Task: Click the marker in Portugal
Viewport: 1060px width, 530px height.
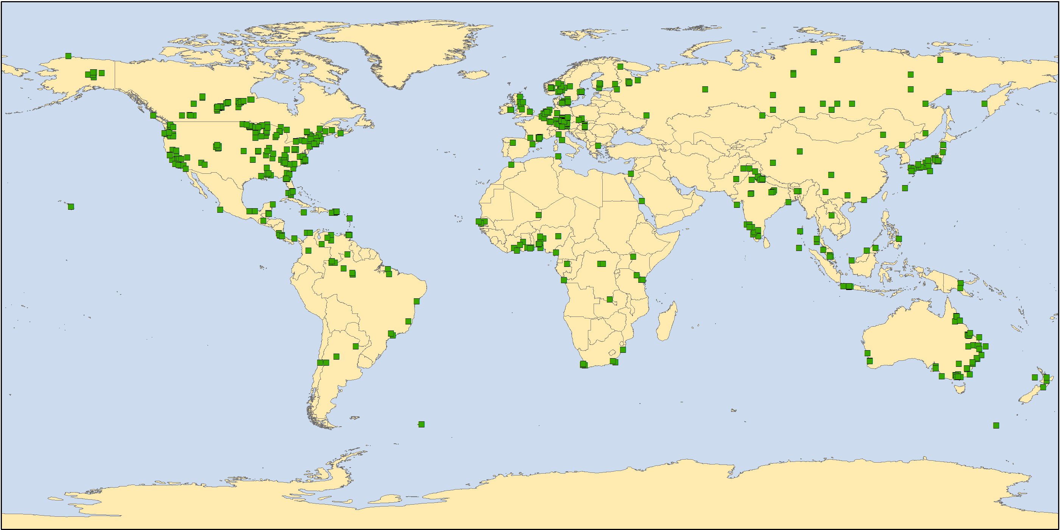Action: (x=513, y=143)
